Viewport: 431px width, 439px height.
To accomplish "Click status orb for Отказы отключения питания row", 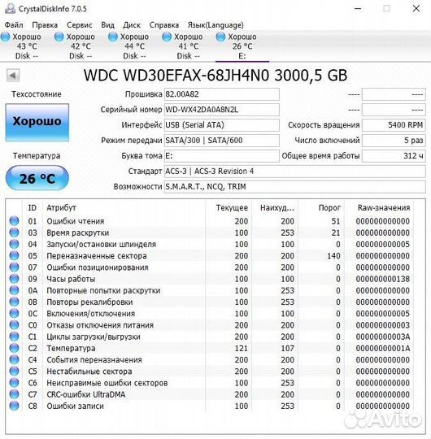I will (14, 324).
